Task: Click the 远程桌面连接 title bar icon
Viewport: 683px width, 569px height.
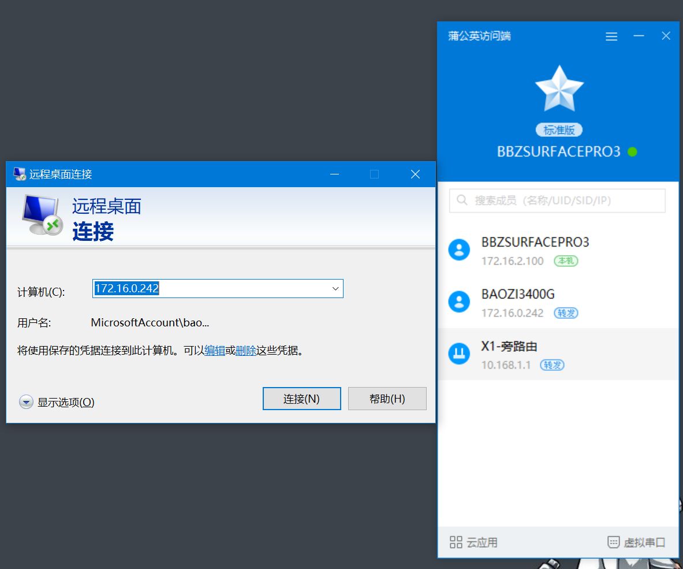Action: click(20, 174)
